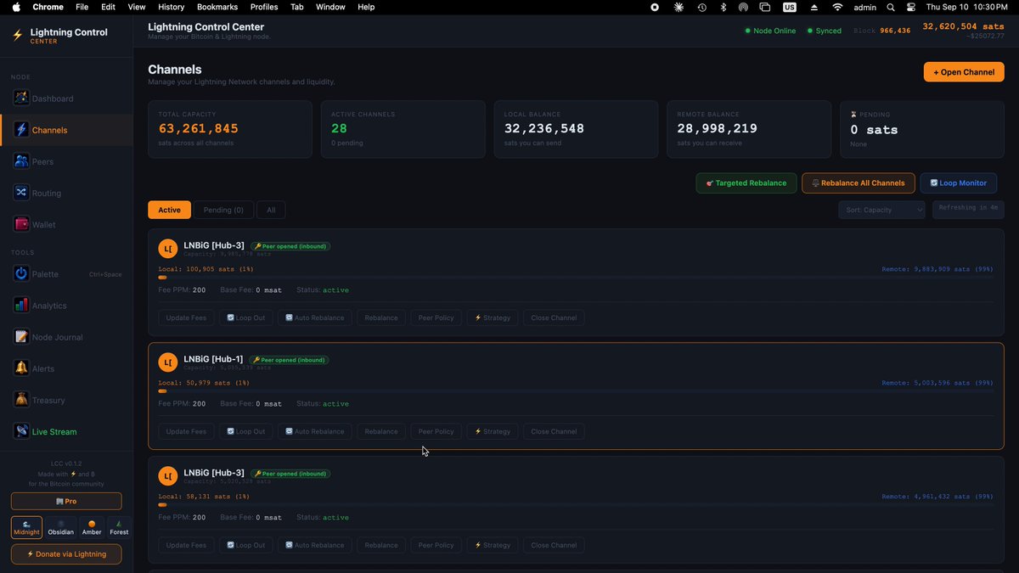The width and height of the screenshot is (1019, 573).
Task: Click Peer Policy for the 58,131 sats channel
Action: point(436,545)
